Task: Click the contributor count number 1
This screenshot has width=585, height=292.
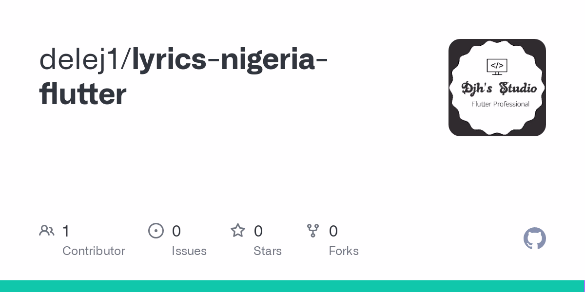Action: 66,231
